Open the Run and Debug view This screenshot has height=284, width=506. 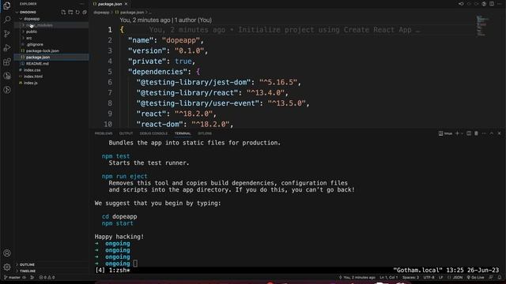click(x=7, y=47)
